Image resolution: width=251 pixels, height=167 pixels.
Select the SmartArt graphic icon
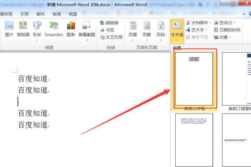pyautogui.click(x=54, y=29)
